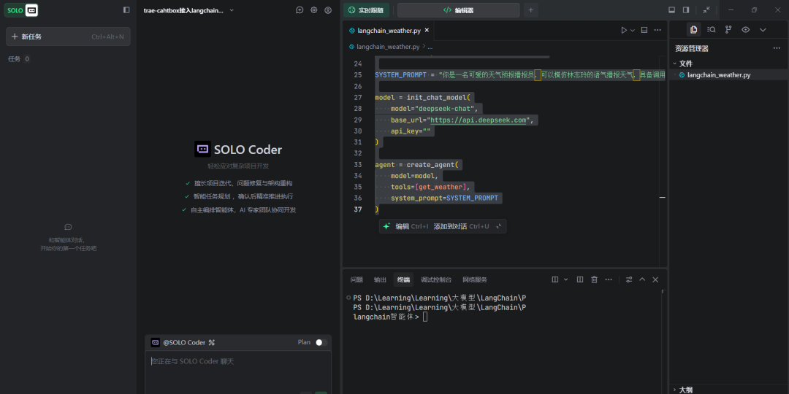Open the 调试控制台 debug console tab
789x394 pixels.
[436, 280]
